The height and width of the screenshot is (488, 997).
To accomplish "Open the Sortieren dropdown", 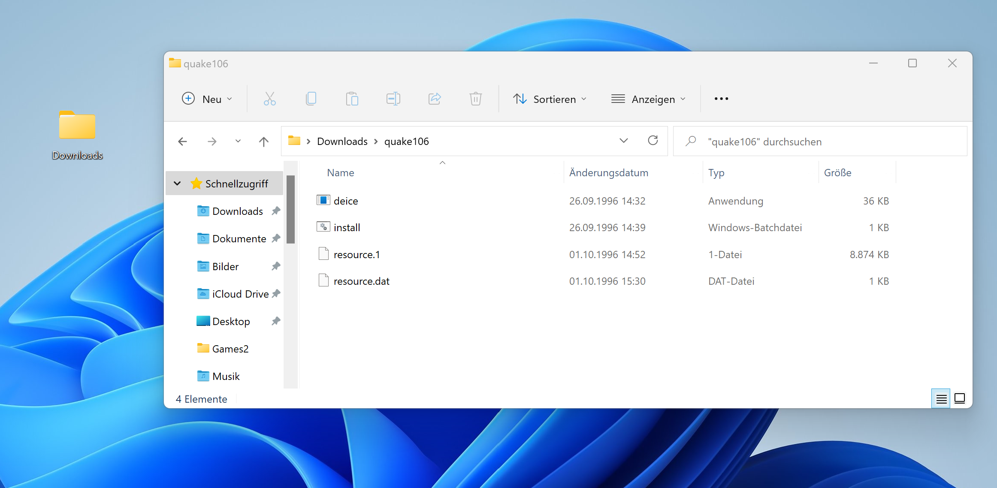I will (x=550, y=99).
